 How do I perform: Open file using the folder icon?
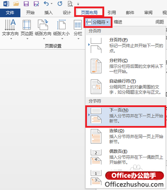tap(16, 4)
